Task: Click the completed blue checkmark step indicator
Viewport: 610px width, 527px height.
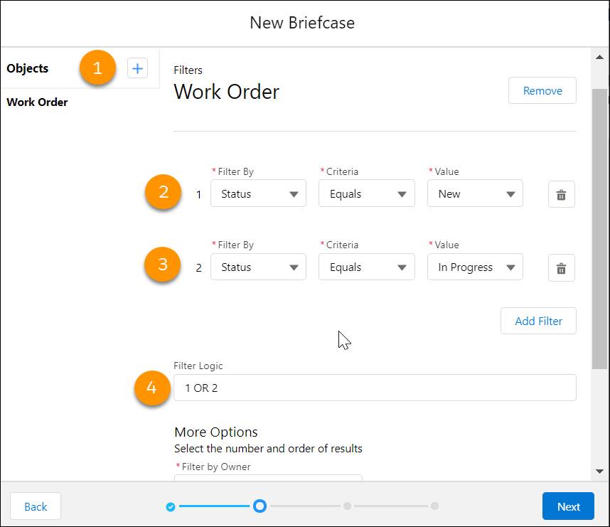Action: 171,506
